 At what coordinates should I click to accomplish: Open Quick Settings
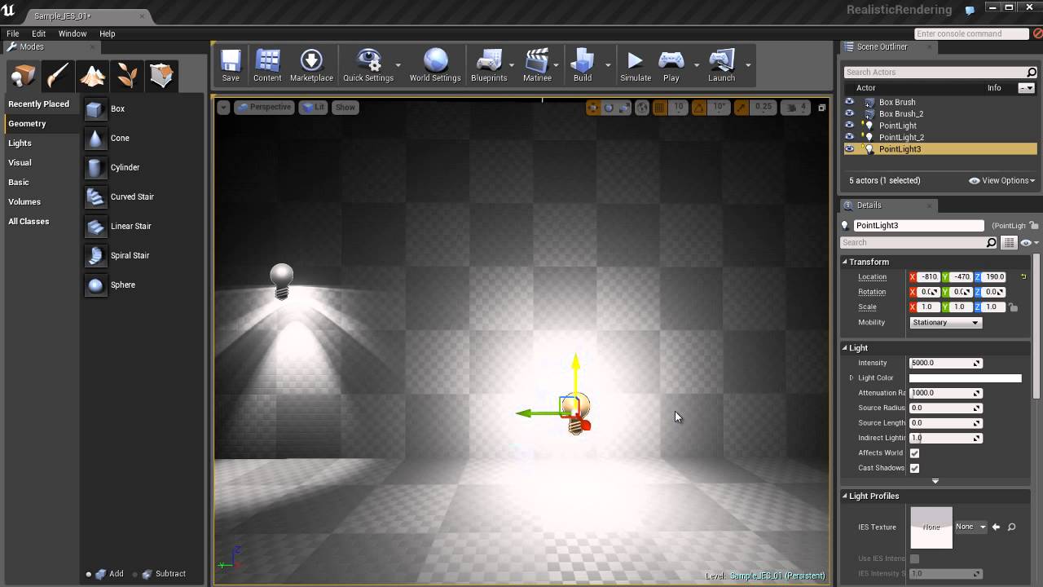[x=368, y=65]
